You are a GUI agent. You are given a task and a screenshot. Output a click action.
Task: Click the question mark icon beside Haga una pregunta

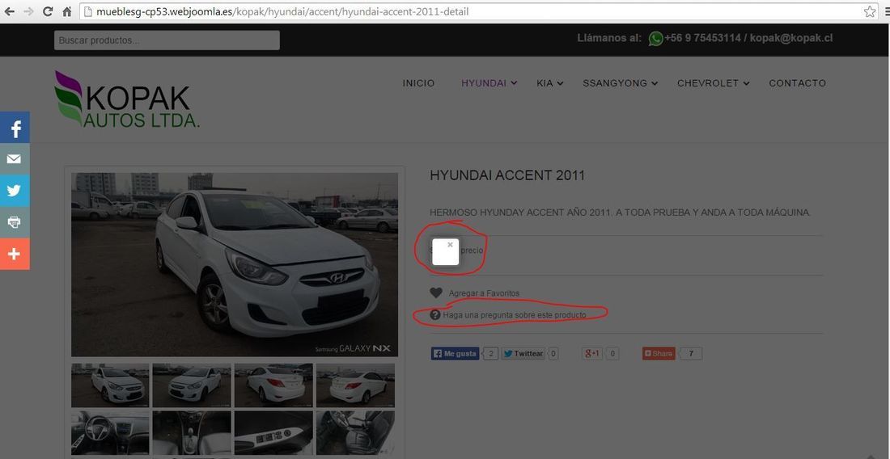(x=435, y=315)
